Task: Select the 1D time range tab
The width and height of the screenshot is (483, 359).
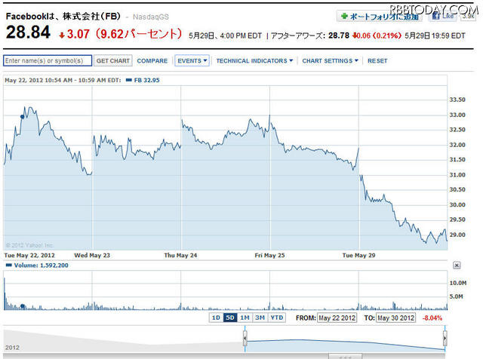Action: coord(216,318)
